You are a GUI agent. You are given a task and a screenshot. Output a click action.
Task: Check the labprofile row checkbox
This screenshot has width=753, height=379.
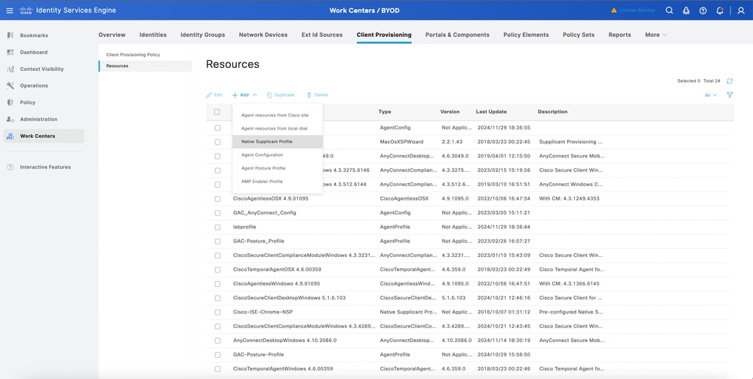(x=217, y=227)
